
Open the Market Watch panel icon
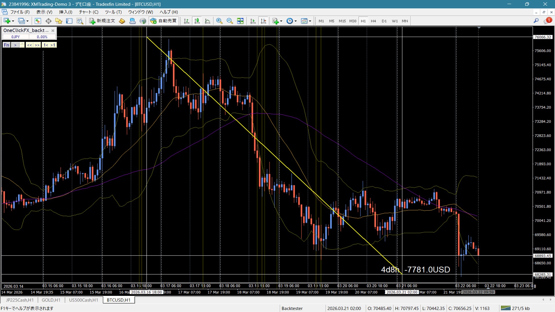38,21
